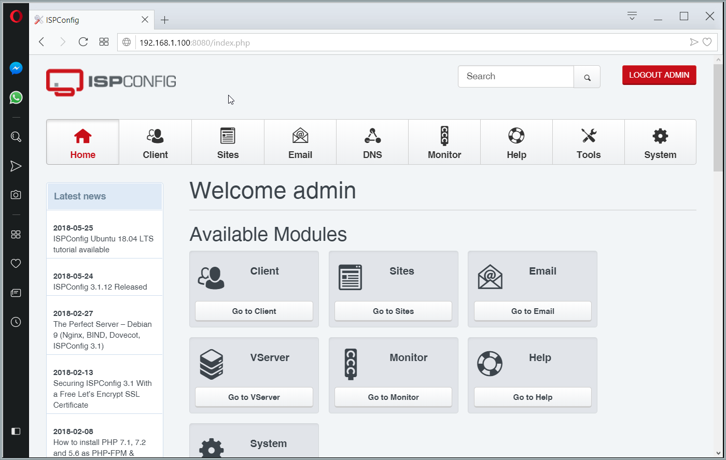Click the Sites module page icon
Image resolution: width=726 pixels, height=460 pixels.
coord(350,277)
